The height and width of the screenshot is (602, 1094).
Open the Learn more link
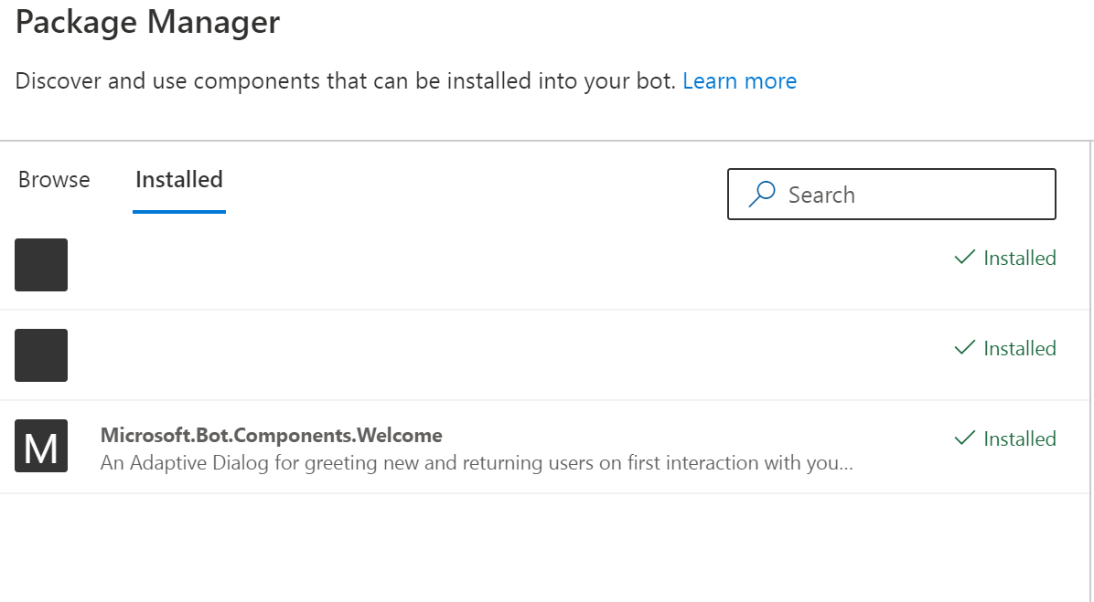point(739,80)
